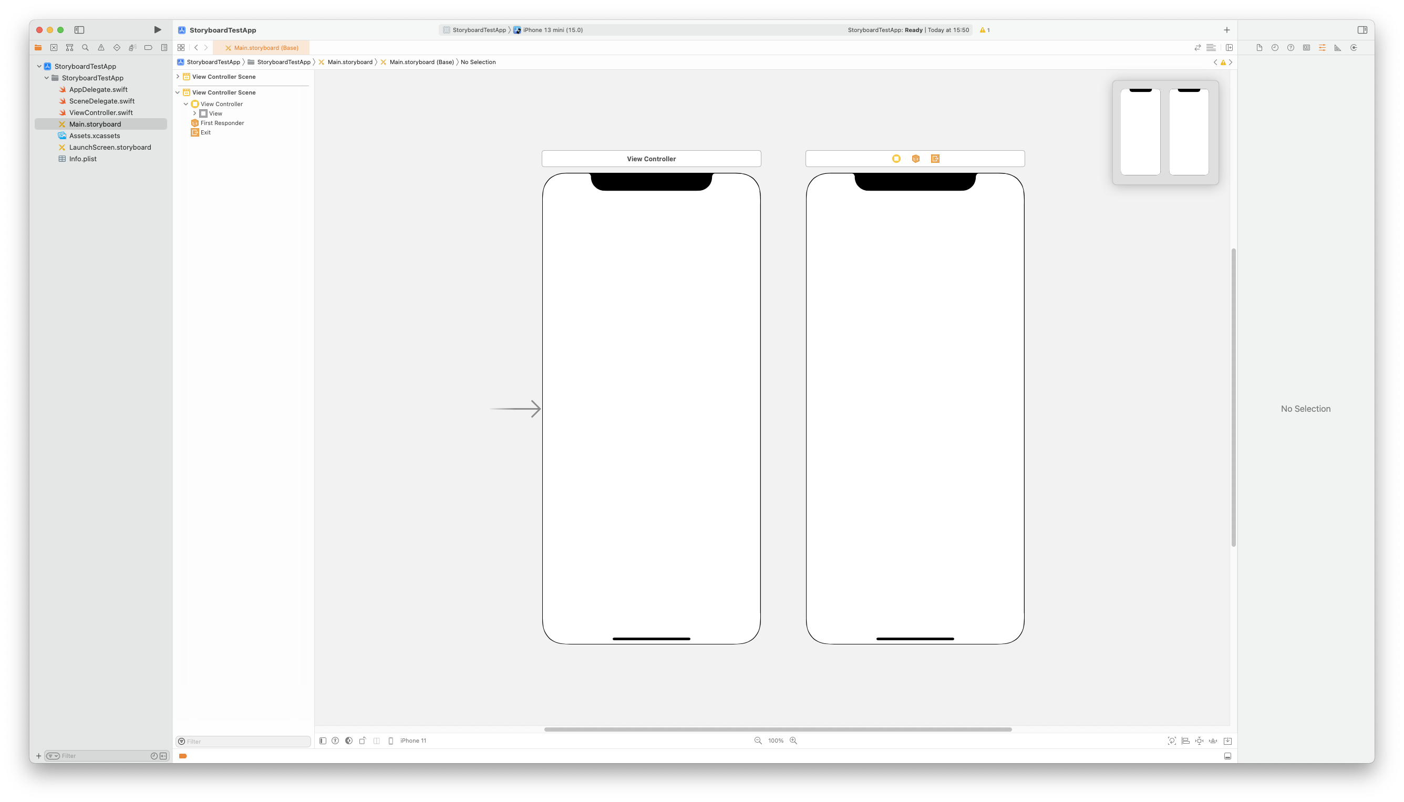The height and width of the screenshot is (802, 1404).
Task: Hide the document outline panel
Action: (x=323, y=741)
